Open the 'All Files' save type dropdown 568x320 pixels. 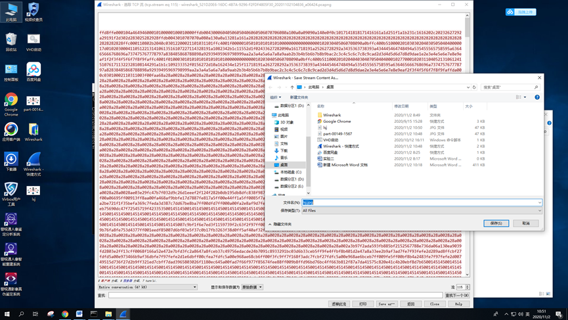point(422,210)
